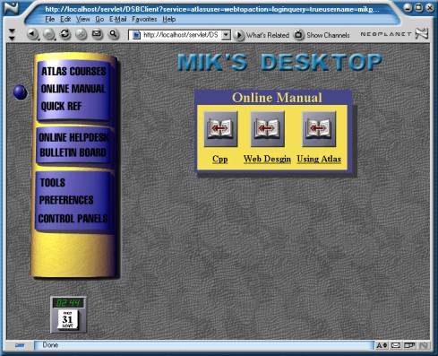Reload the page with Refresh icon
This screenshot has height=356, width=438.
click(x=64, y=34)
